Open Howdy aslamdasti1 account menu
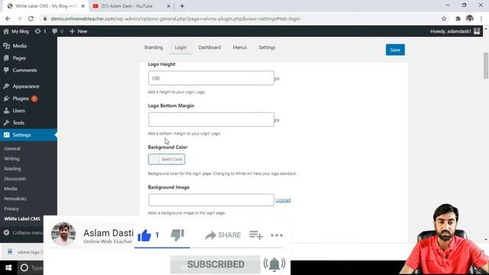489x275 pixels. [455, 31]
